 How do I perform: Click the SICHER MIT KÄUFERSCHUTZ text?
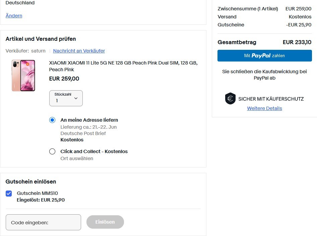tap(271, 99)
